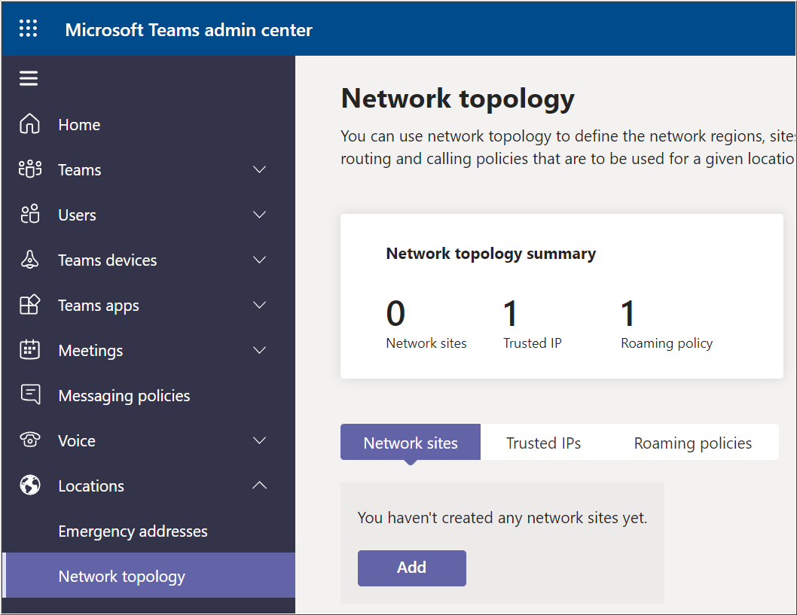The image size is (797, 615).
Task: Click the Teams devices label
Action: coord(108,260)
